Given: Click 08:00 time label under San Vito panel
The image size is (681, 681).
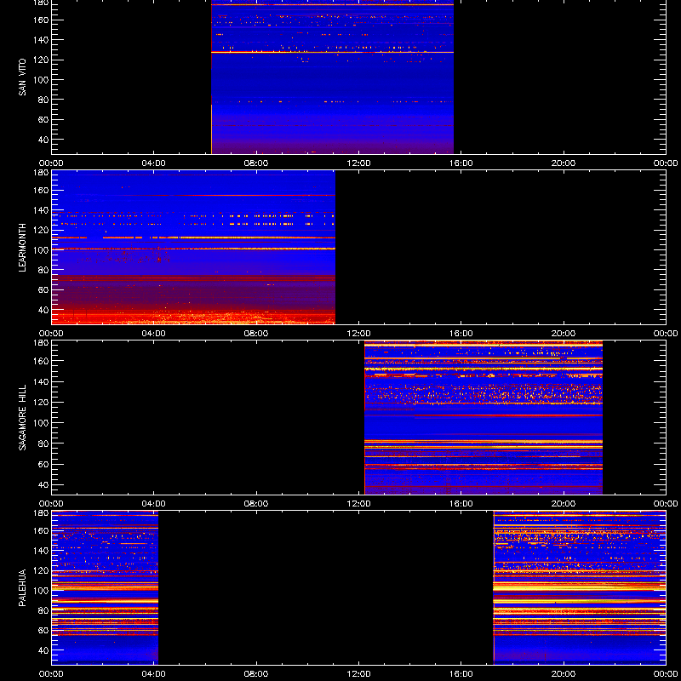Looking at the screenshot, I should click(256, 163).
